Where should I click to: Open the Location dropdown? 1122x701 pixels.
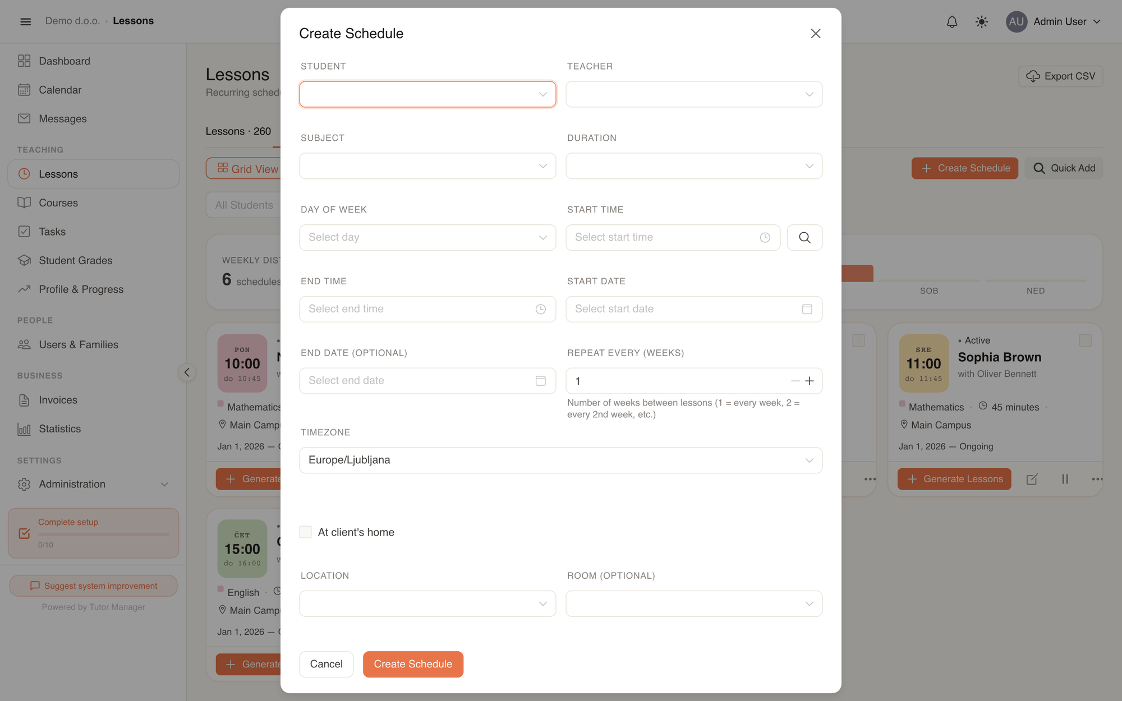427,604
